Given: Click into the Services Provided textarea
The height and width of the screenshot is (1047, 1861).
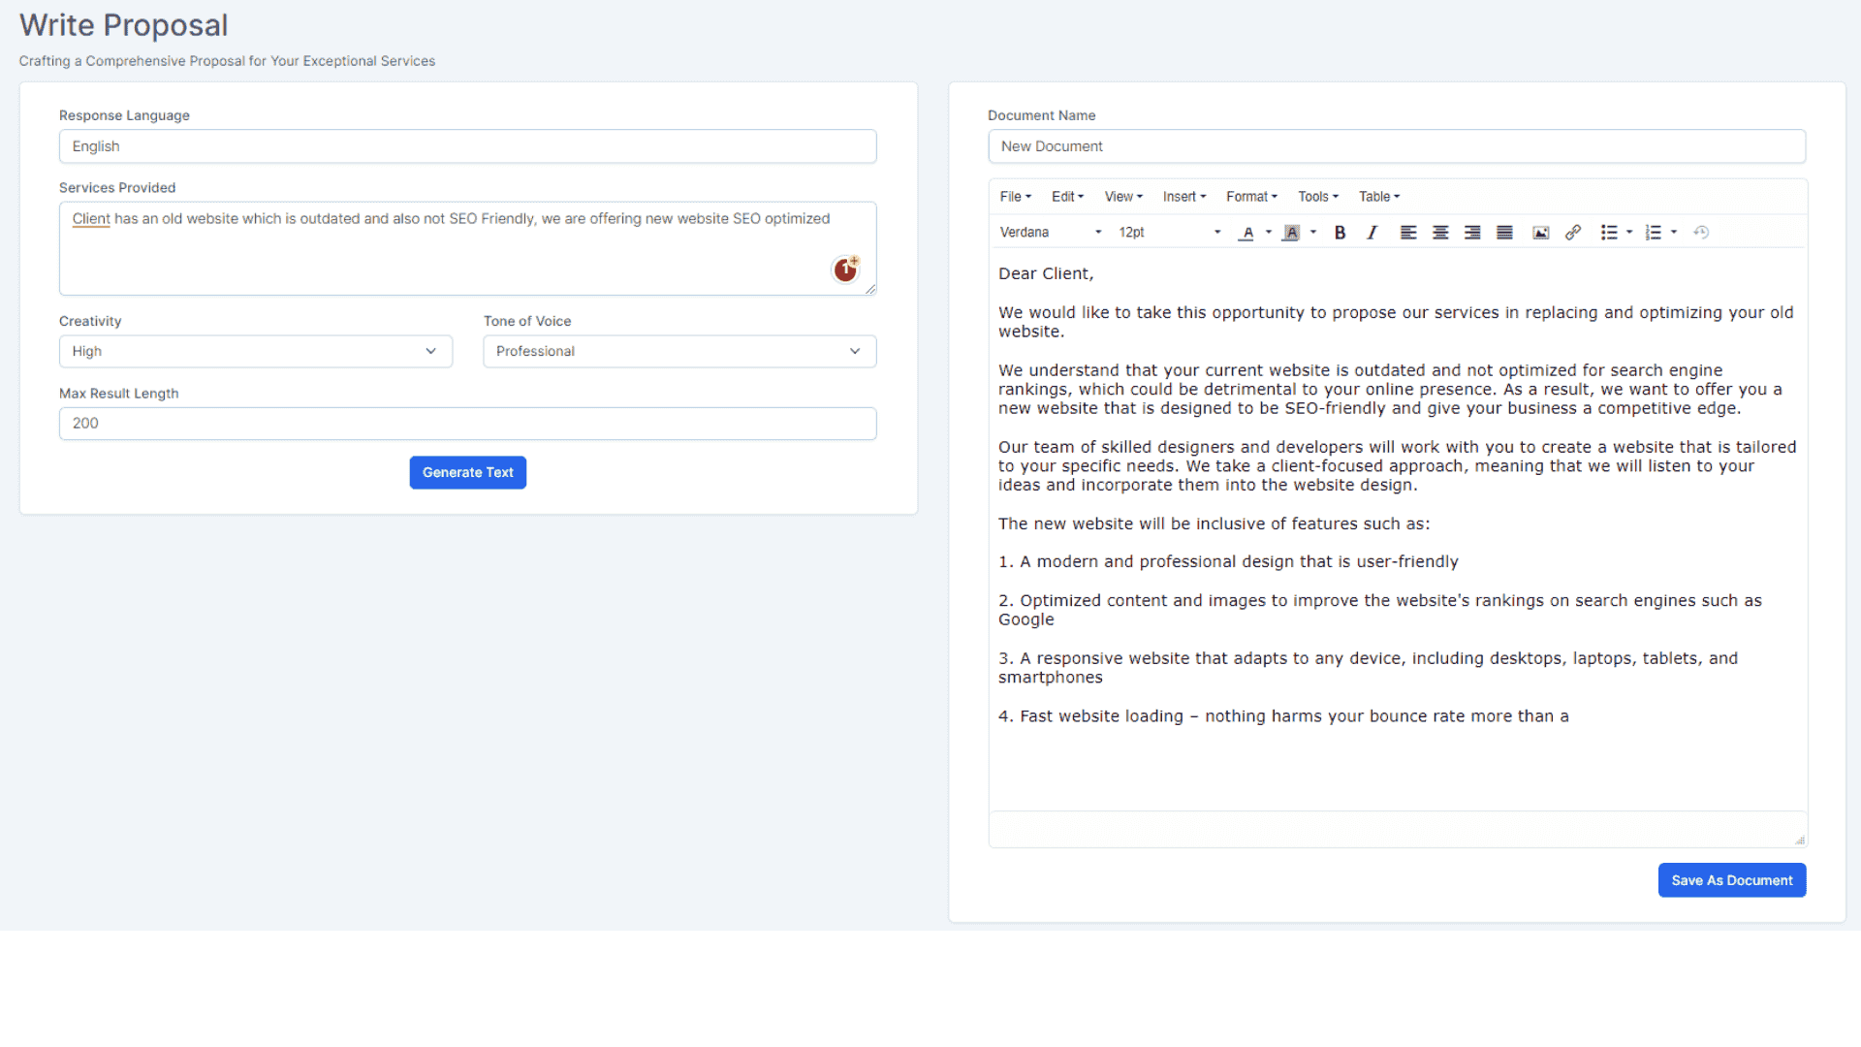Looking at the screenshot, I should point(468,248).
